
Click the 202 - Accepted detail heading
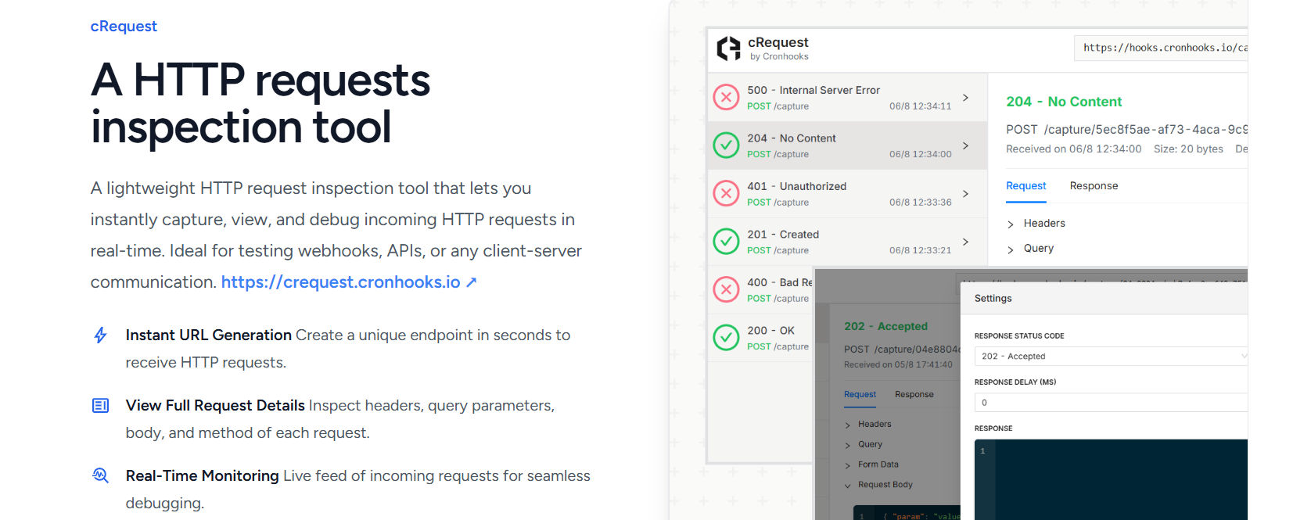pyautogui.click(x=885, y=327)
